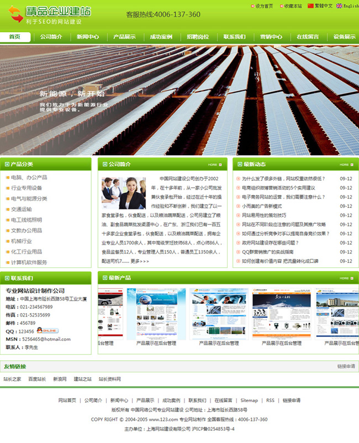Click the solar panel hero banner
This screenshot has height=443, width=359.
(179, 101)
